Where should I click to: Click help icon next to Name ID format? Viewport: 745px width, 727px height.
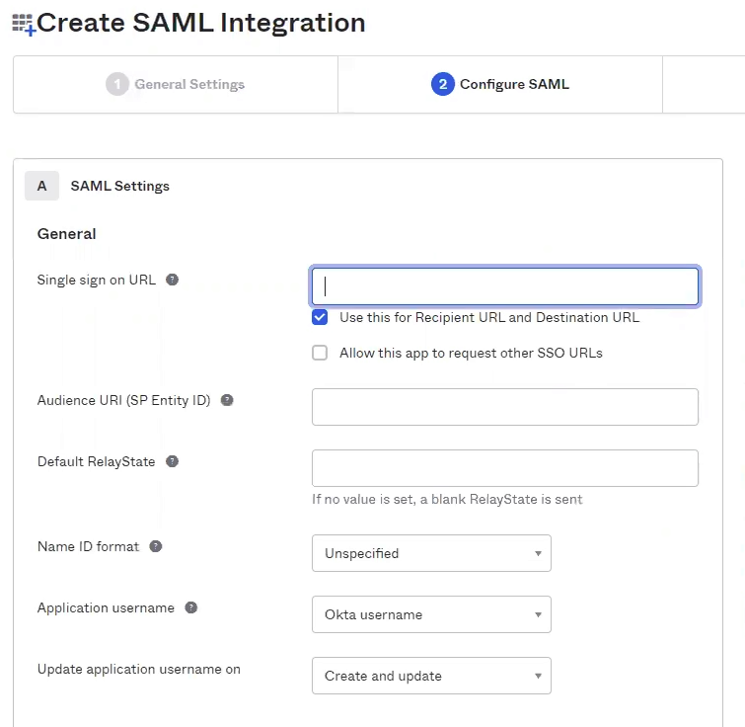[x=156, y=546]
